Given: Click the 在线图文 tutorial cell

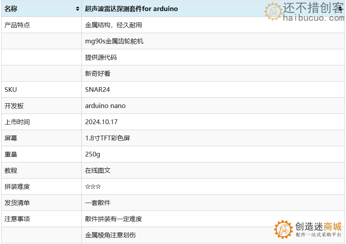Looking at the screenshot, I should 98,171.
